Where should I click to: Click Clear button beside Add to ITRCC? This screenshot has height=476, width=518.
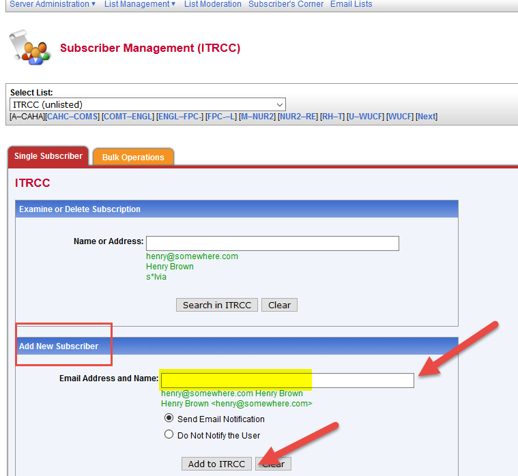(x=273, y=464)
